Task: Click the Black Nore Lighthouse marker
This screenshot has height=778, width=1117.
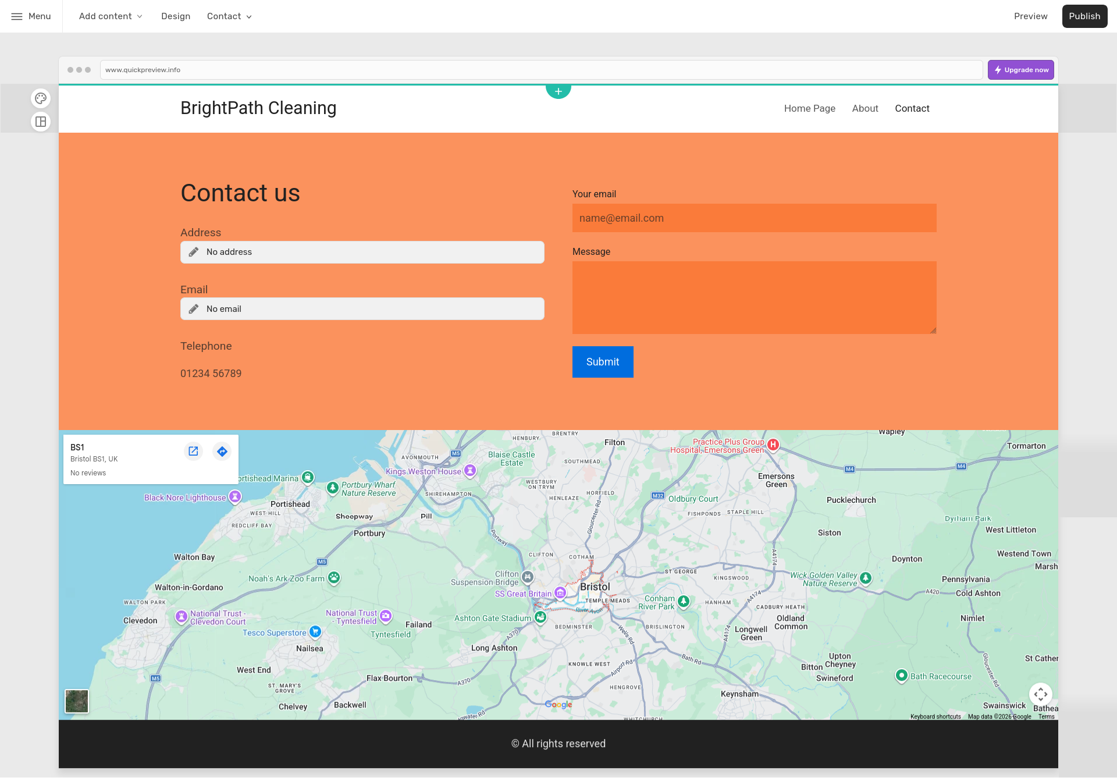Action: point(235,496)
